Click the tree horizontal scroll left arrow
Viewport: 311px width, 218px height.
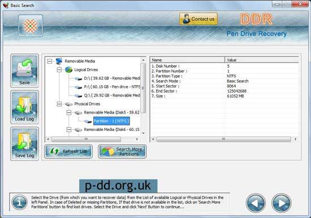click(48, 139)
